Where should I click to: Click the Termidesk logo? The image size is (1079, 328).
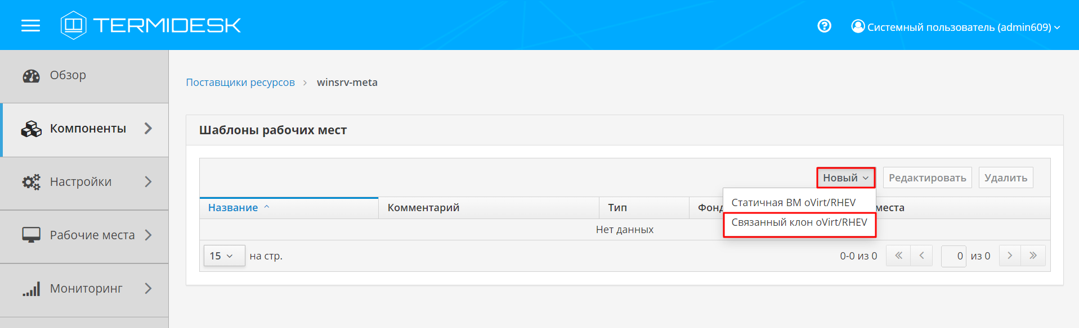point(151,25)
